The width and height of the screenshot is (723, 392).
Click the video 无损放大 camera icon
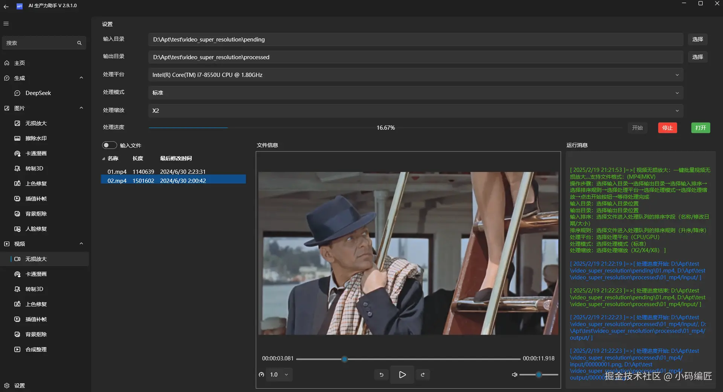point(17,259)
